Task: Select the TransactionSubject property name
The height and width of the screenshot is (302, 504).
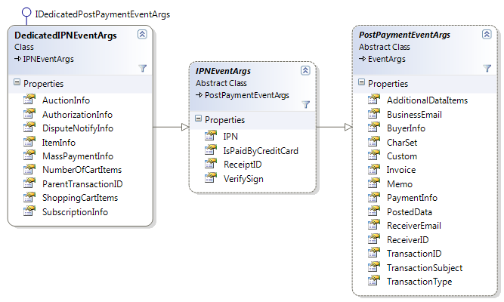Action: click(x=425, y=268)
